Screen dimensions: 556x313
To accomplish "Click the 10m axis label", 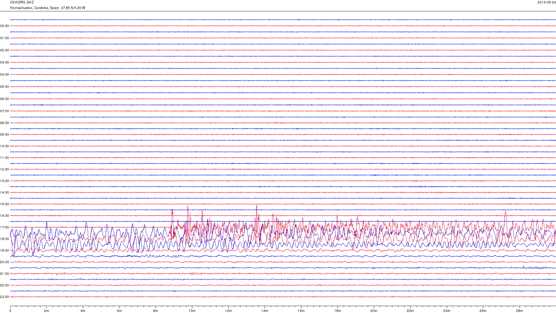I will [192, 311].
